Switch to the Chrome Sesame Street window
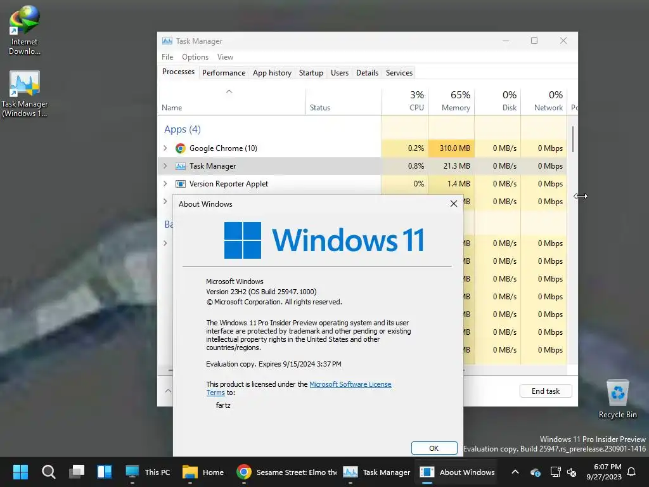Image resolution: width=649 pixels, height=487 pixels. (x=286, y=472)
